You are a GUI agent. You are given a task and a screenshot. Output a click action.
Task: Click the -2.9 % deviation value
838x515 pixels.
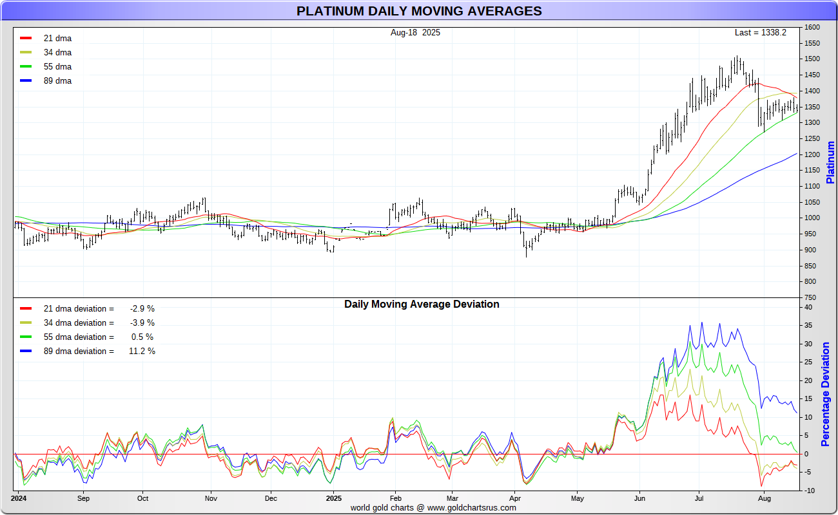[142, 308]
